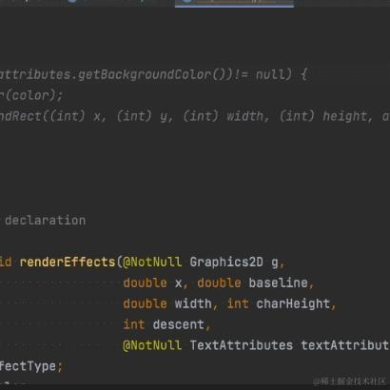Click 'double' keyword before width
Viewport: 390px width, 390px height.
[145, 303]
